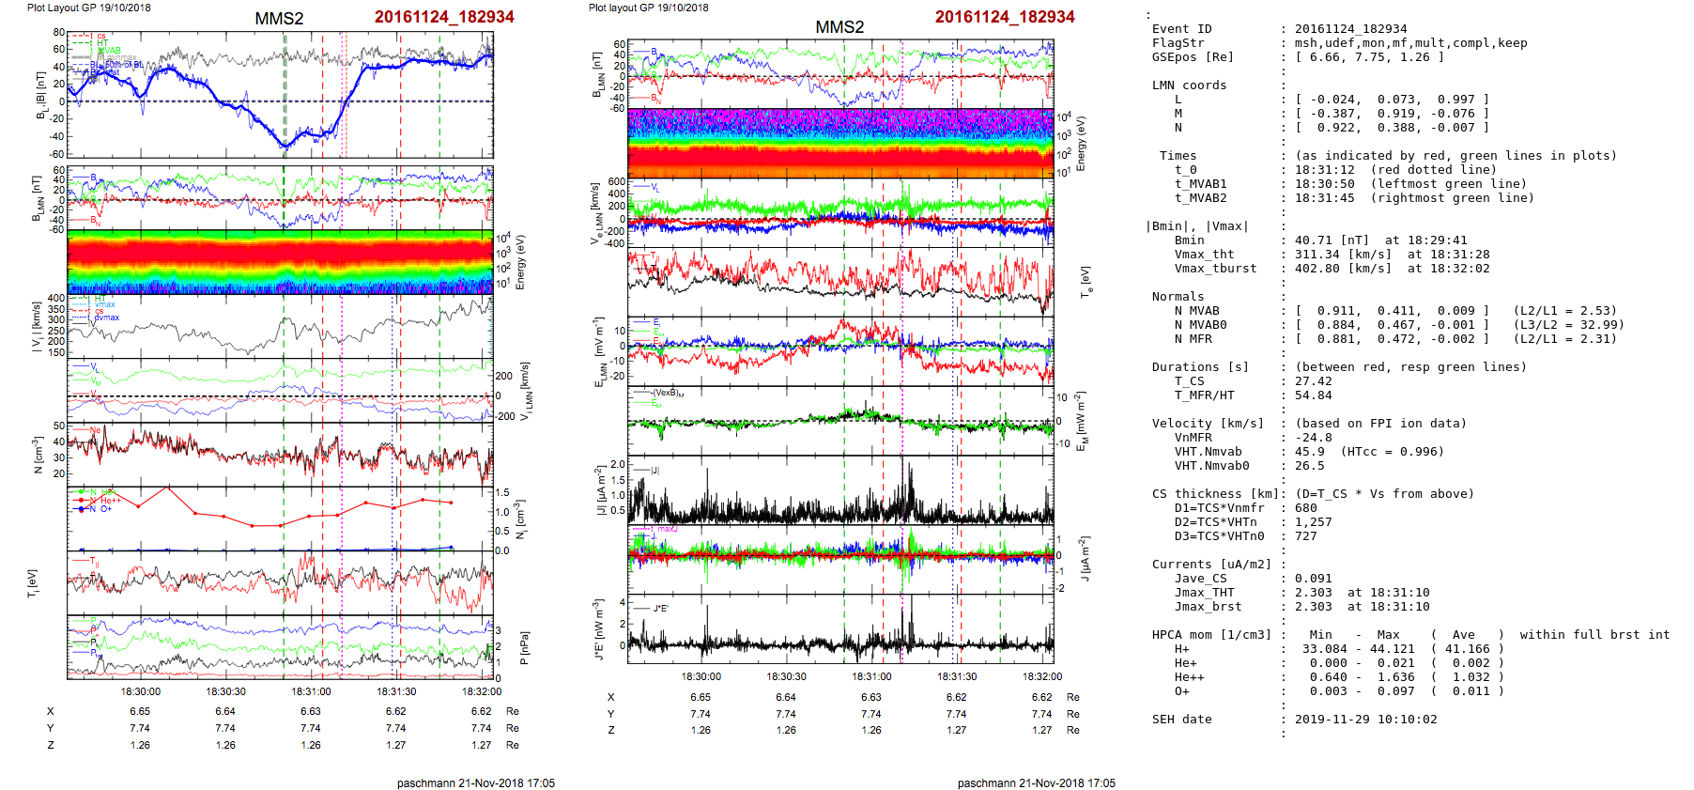Screen dimensions: 1694x790
Task: Click the 18:32:00 tick label under right plot
Action: pyautogui.click(x=1041, y=676)
